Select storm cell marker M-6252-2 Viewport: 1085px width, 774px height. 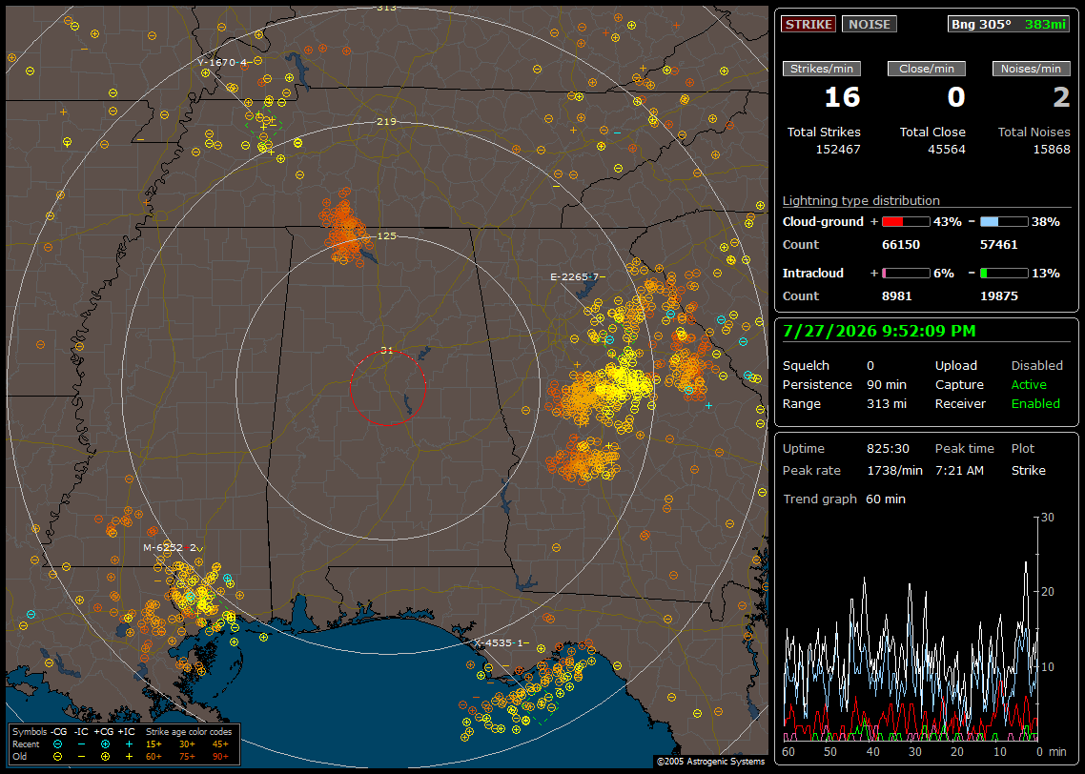pyautogui.click(x=170, y=548)
